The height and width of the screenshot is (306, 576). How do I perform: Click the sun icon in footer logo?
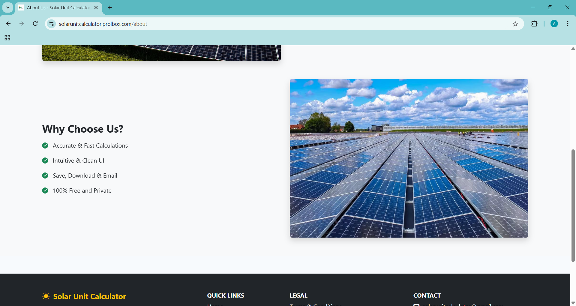pos(46,296)
